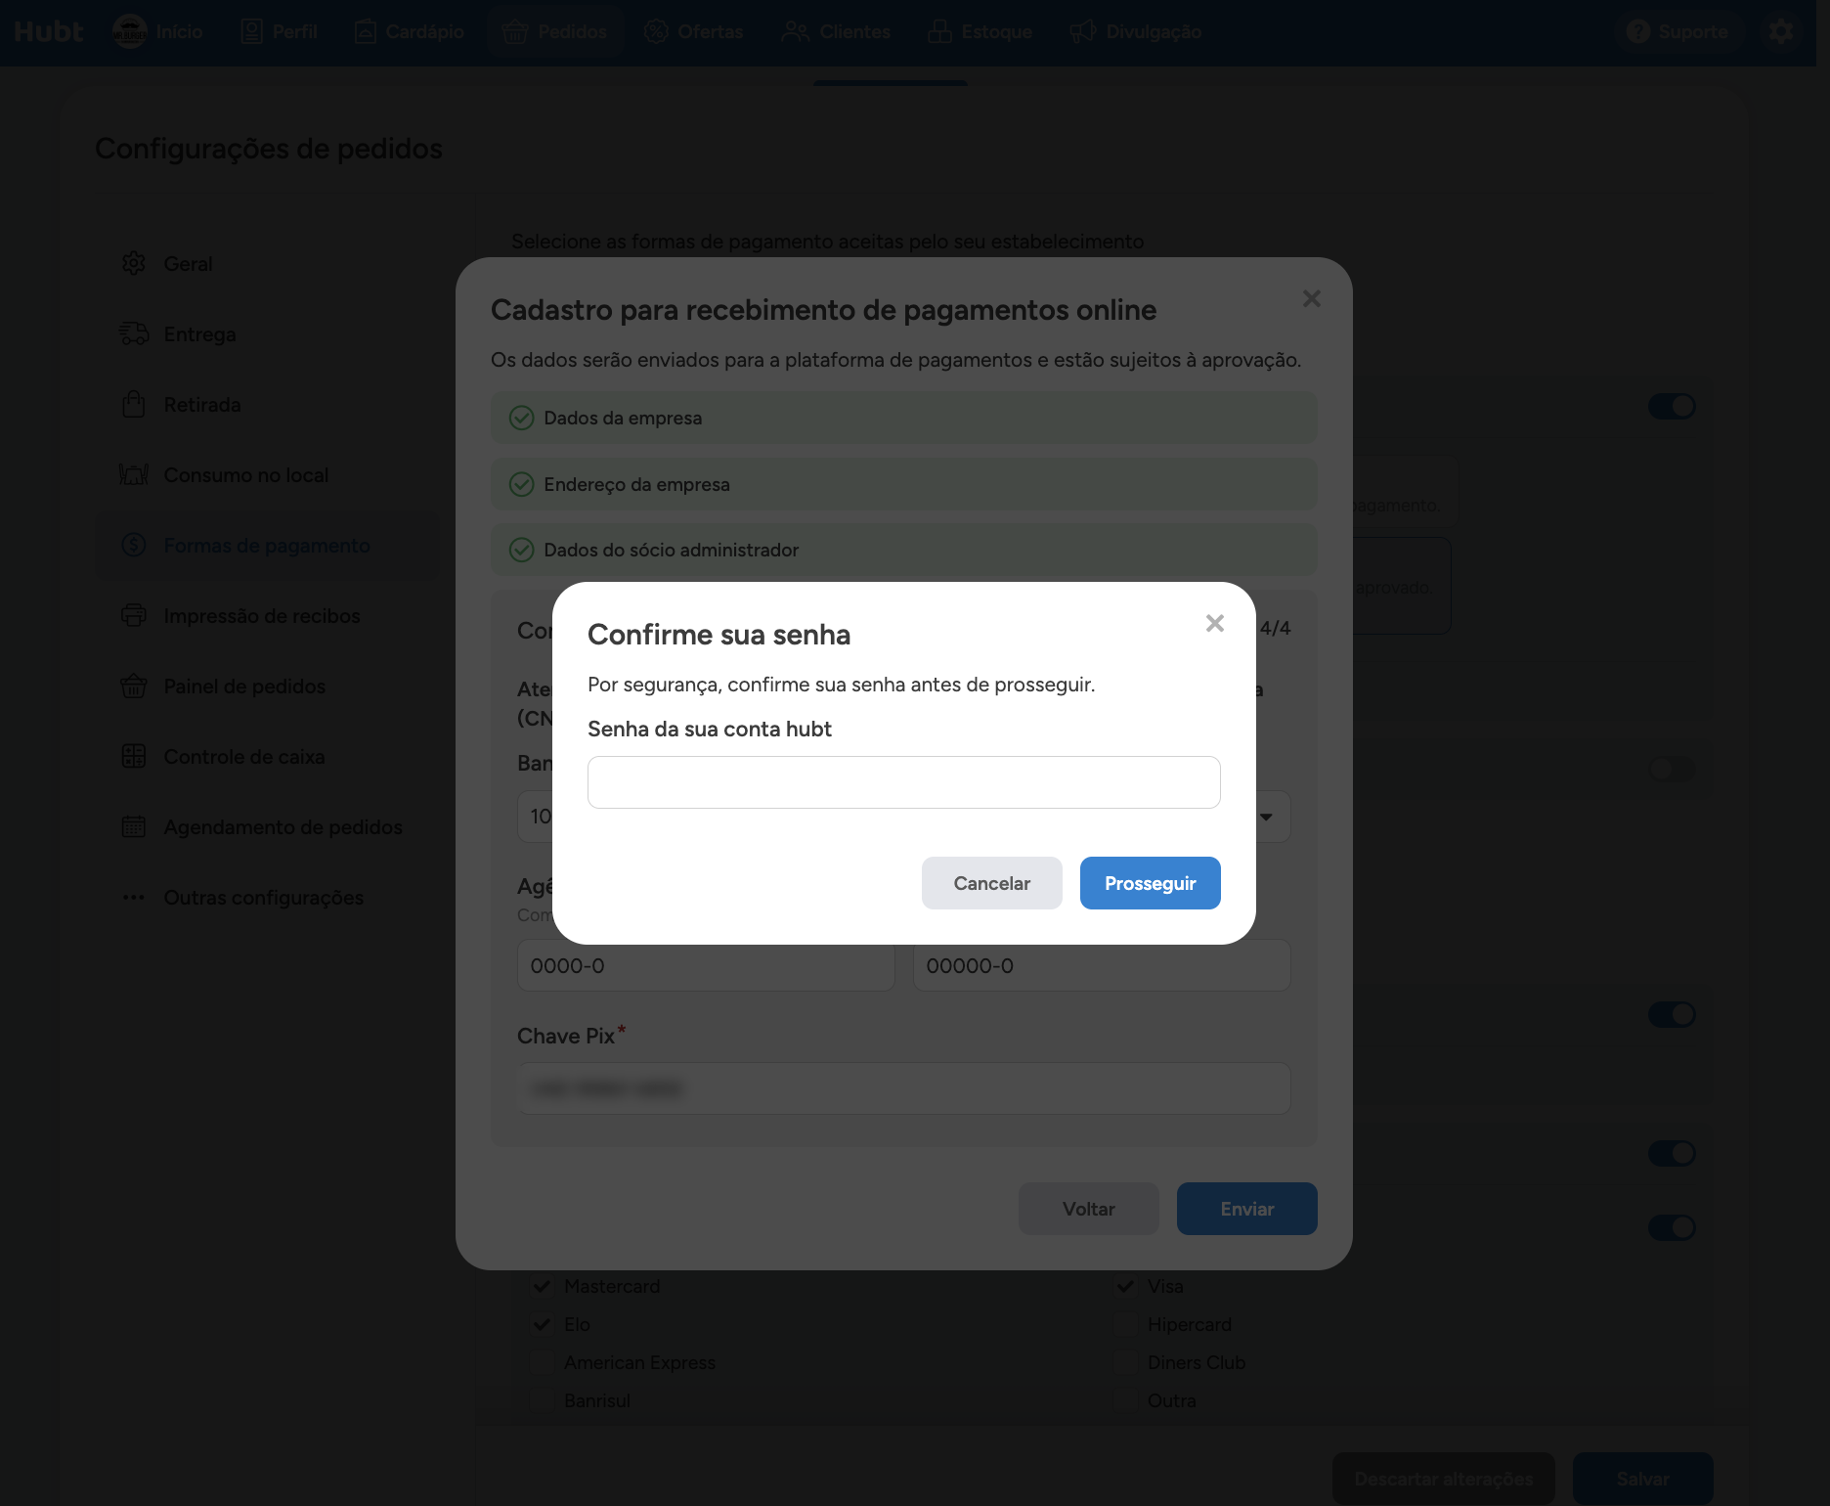Toggle the American Express checkbox
This screenshot has width=1830, height=1506.
tap(542, 1362)
